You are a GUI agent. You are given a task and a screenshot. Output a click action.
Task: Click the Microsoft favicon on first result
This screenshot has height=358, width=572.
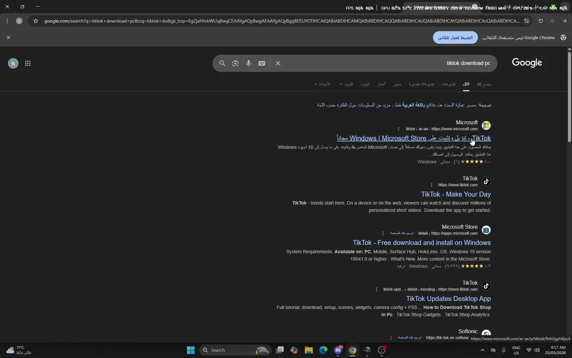pyautogui.click(x=486, y=126)
